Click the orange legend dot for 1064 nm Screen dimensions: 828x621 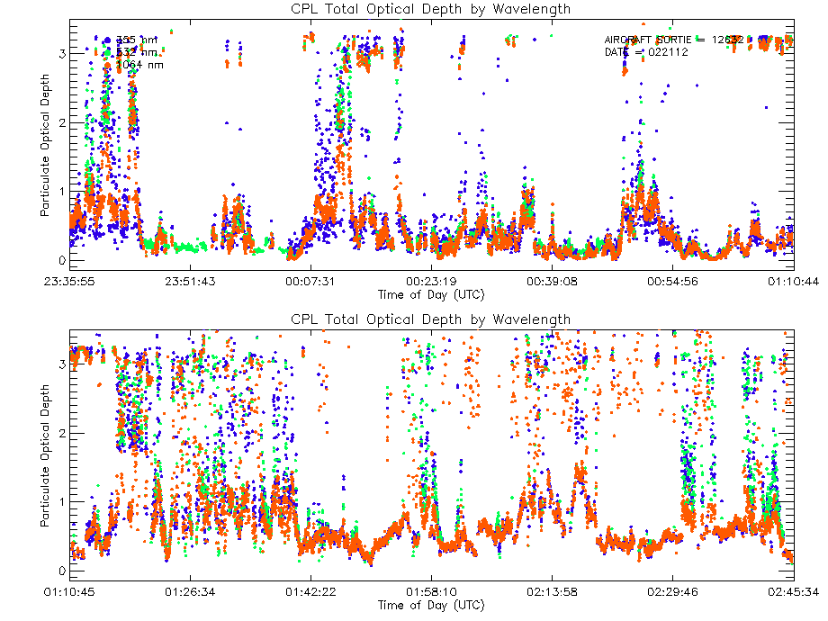click(108, 66)
